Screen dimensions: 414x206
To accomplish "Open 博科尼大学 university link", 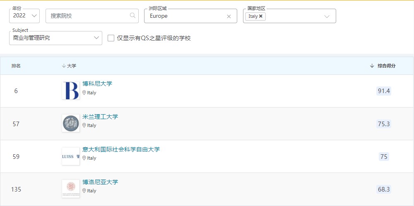I will 97,84.
